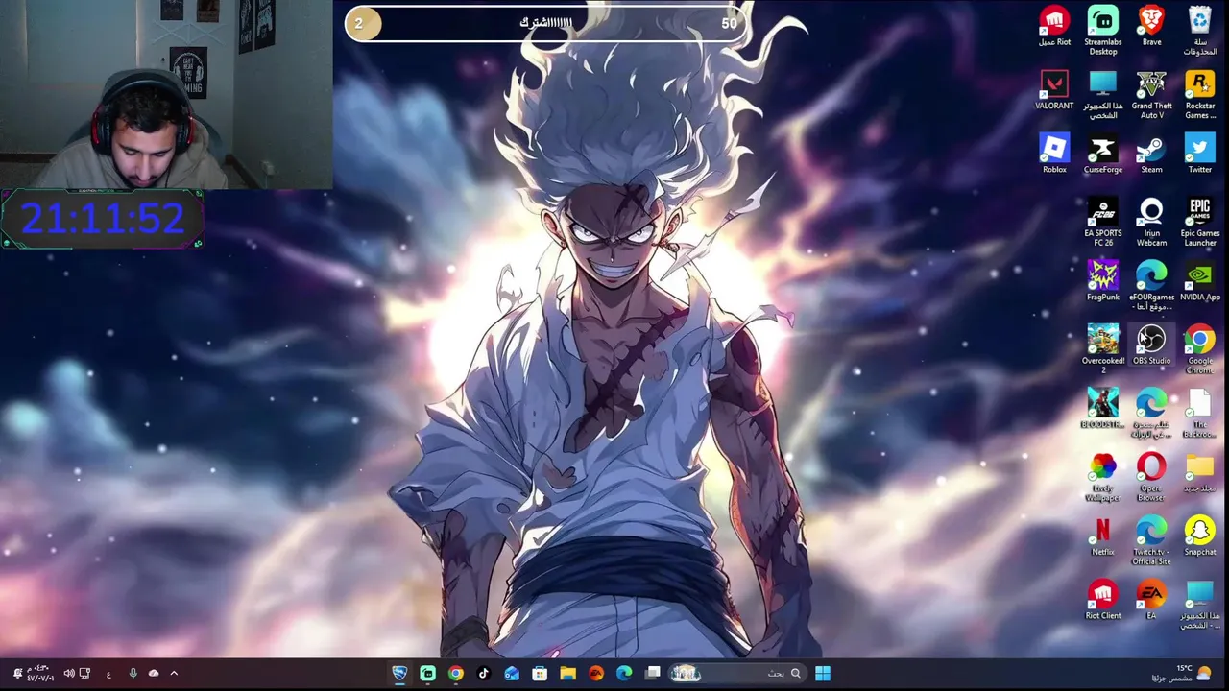Open the NVIDIA App desktop shortcut

tap(1200, 281)
